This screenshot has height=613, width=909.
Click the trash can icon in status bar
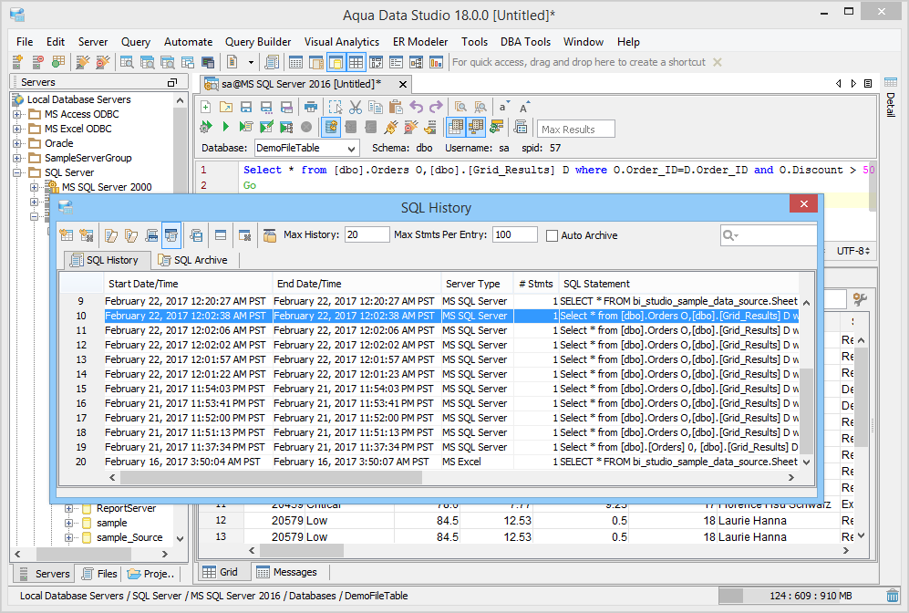pos(892,596)
